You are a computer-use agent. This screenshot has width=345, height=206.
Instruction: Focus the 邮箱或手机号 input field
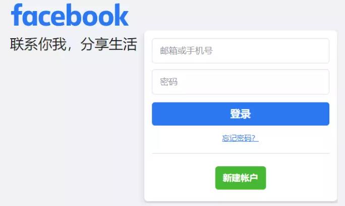coord(241,51)
